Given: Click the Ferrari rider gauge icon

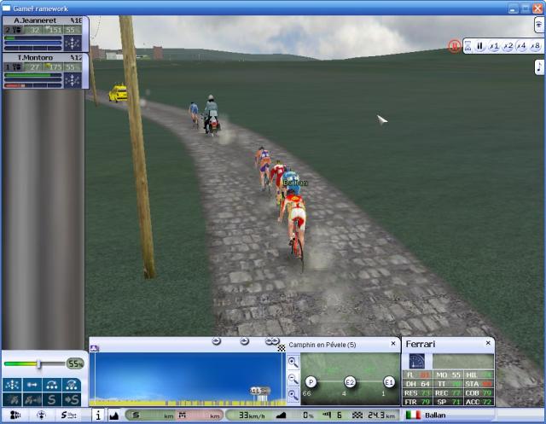Looking at the screenshot, I should point(417,361).
